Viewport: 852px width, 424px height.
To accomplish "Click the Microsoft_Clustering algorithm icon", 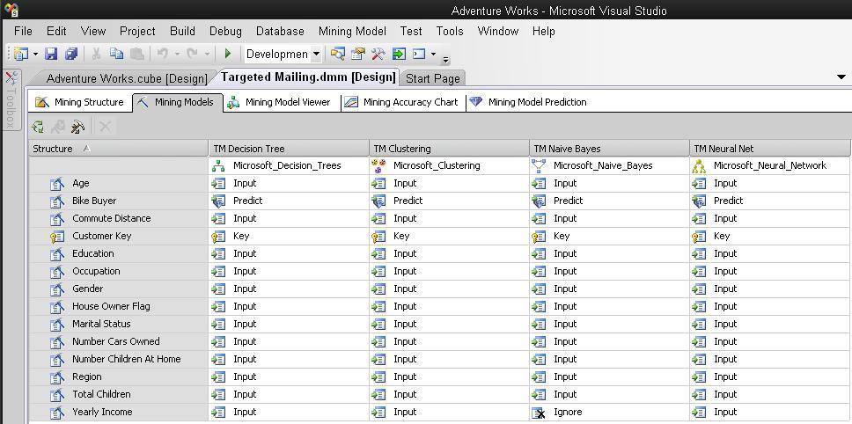I will 378,165.
